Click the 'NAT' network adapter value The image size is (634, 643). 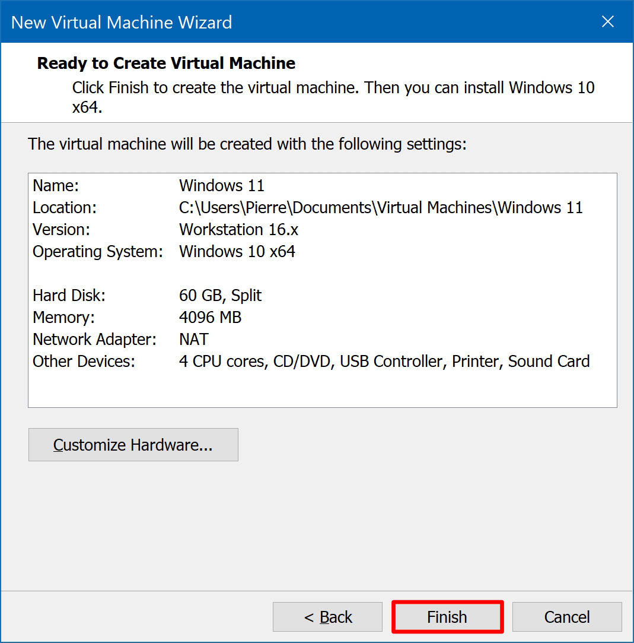[194, 340]
